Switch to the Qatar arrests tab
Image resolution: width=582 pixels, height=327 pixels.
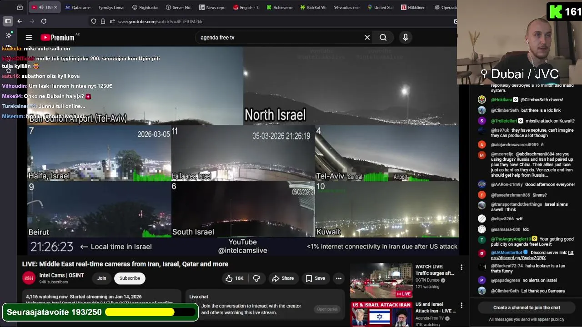coord(78,7)
